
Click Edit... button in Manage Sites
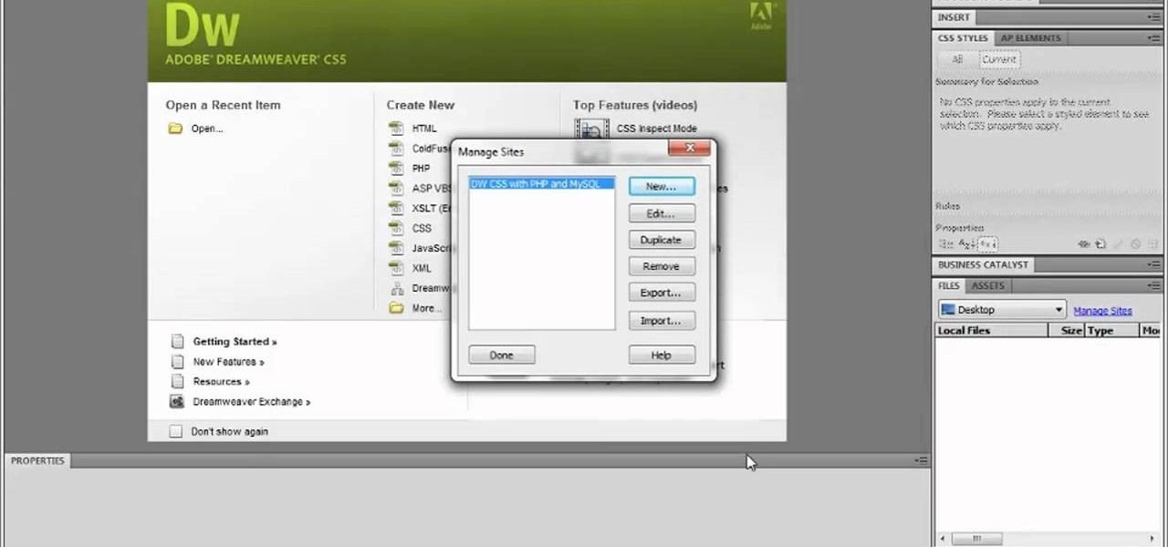point(662,214)
